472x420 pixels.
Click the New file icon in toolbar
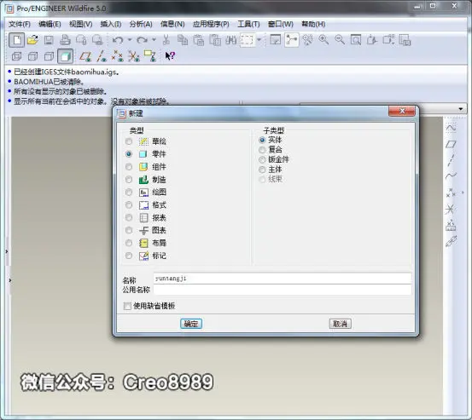[16, 40]
